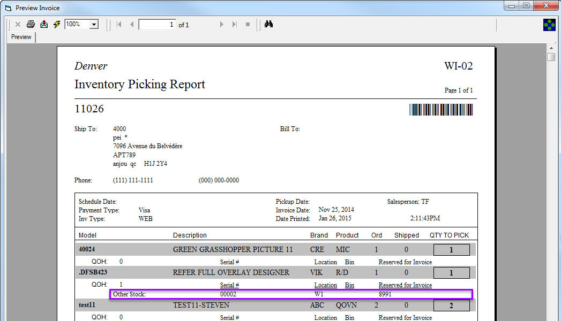Viewport: 561px width, 321px height.
Task: Click the green dots logo icon
Action: click(549, 25)
